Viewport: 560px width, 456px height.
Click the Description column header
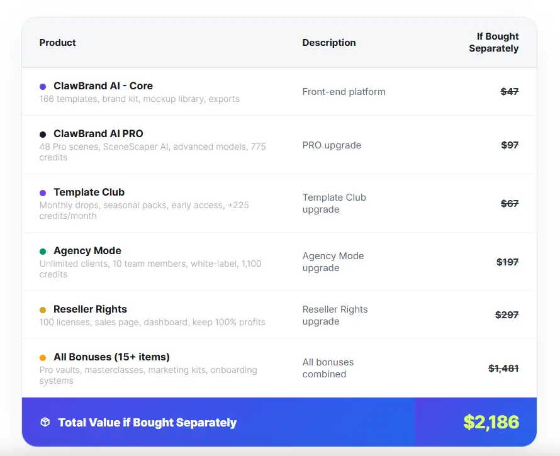(x=329, y=43)
